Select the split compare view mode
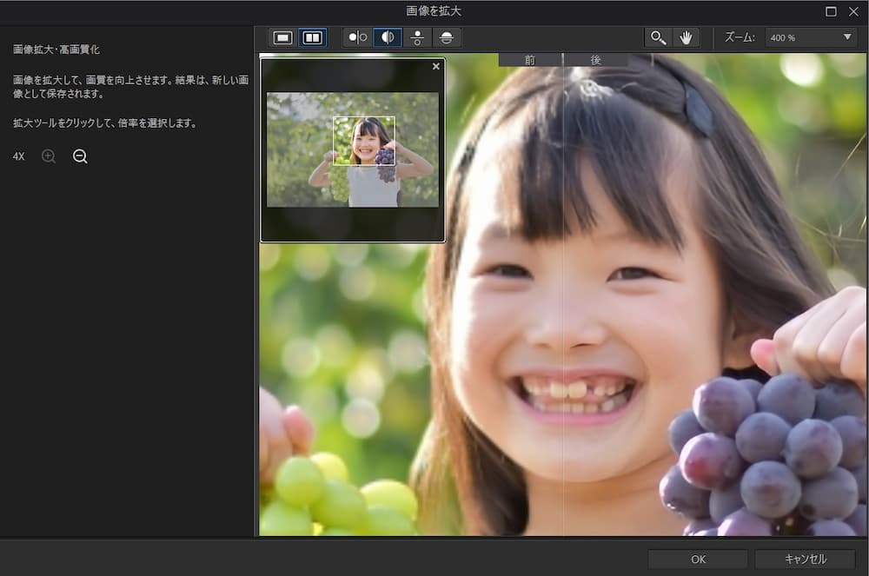Viewport: 869px width, 576px height. pos(312,37)
